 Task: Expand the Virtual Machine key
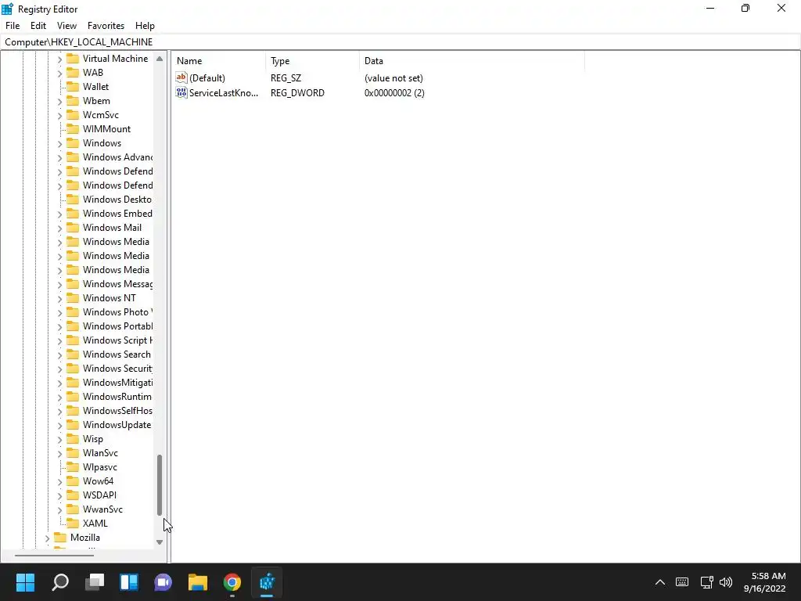pyautogui.click(x=59, y=59)
